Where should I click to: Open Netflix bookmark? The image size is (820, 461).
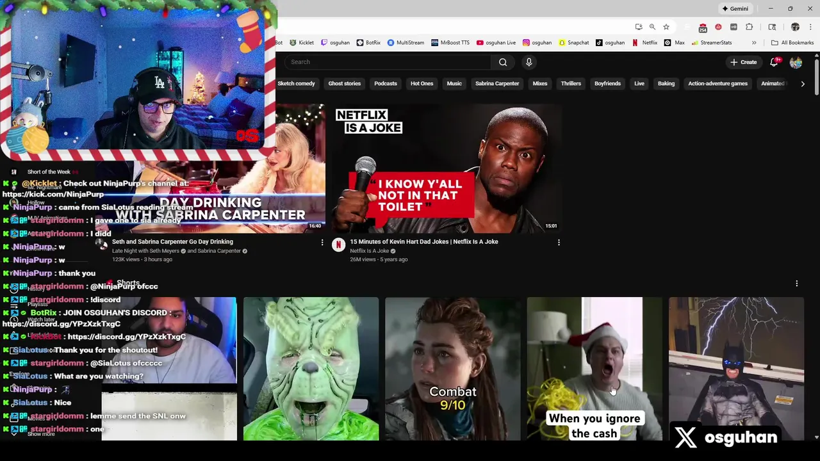click(x=644, y=43)
